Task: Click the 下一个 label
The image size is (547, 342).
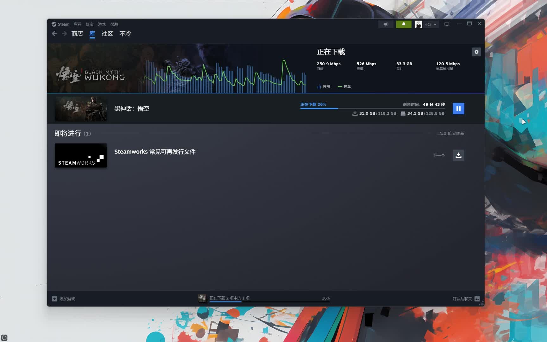Action: coord(439,155)
